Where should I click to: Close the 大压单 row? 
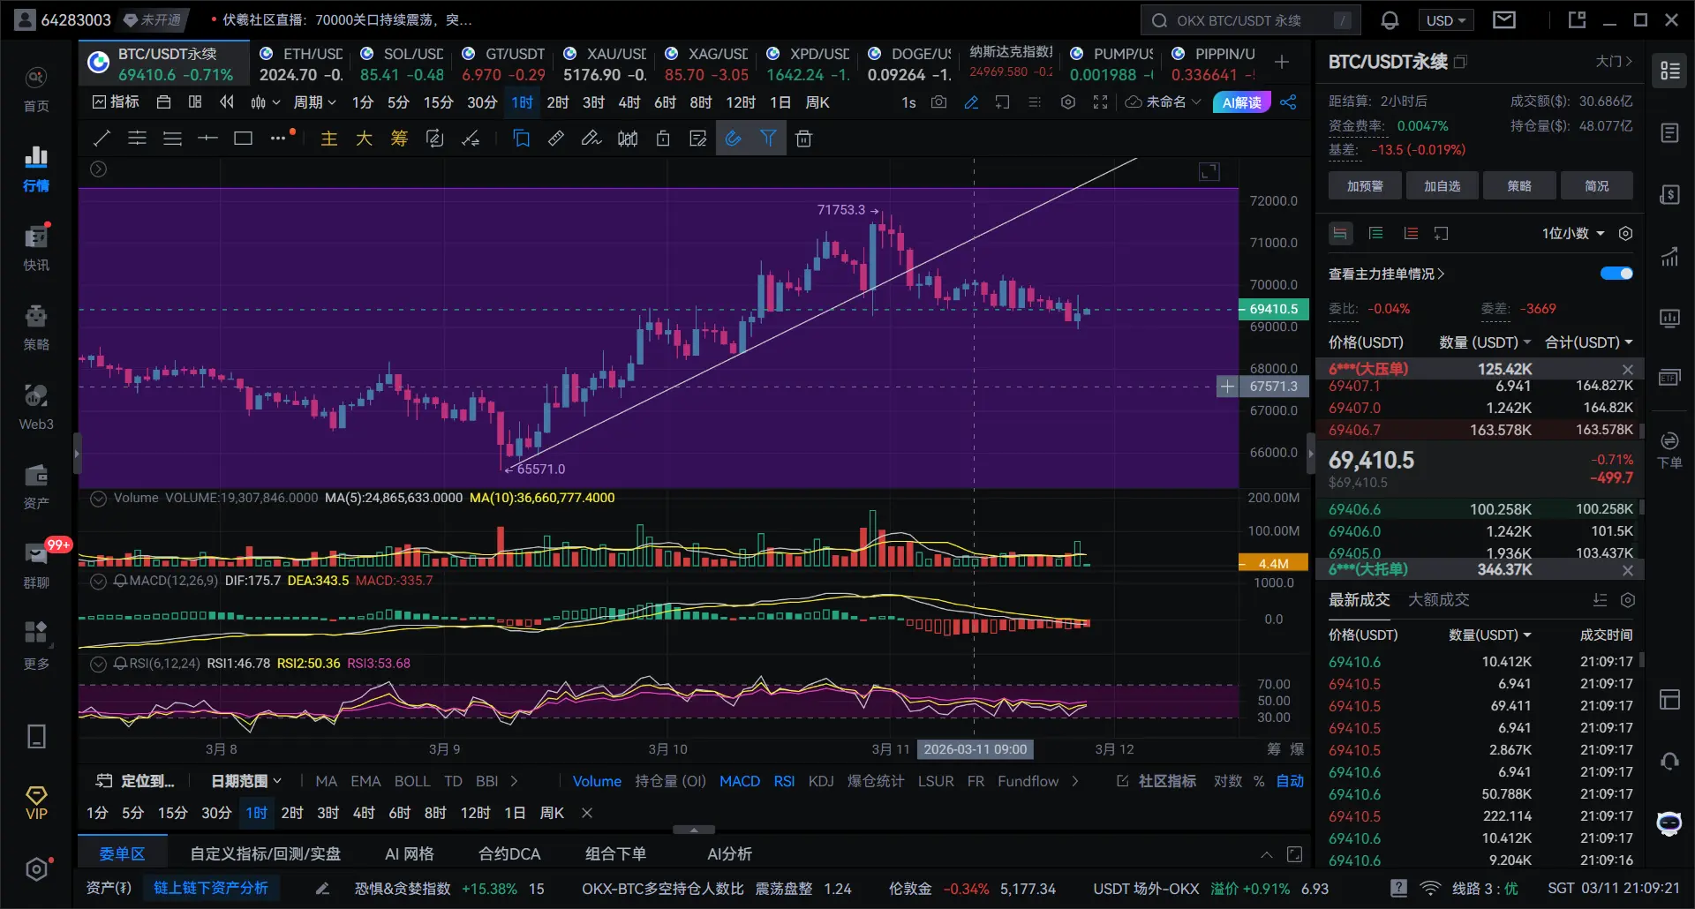tap(1628, 370)
